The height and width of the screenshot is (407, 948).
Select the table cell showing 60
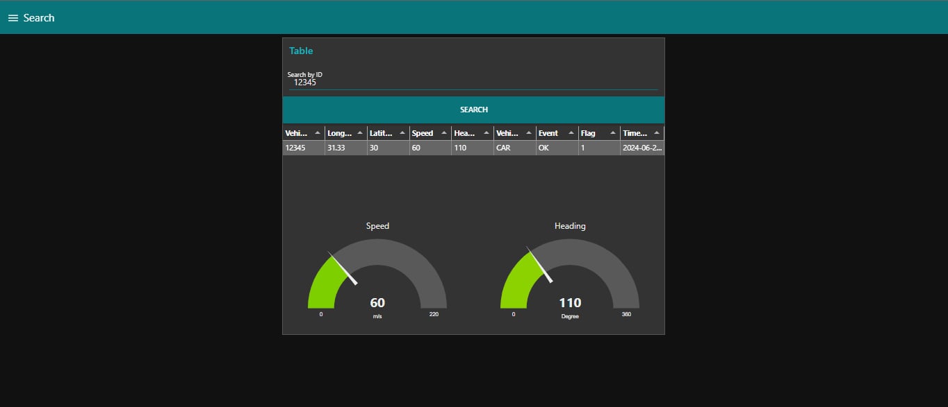430,148
